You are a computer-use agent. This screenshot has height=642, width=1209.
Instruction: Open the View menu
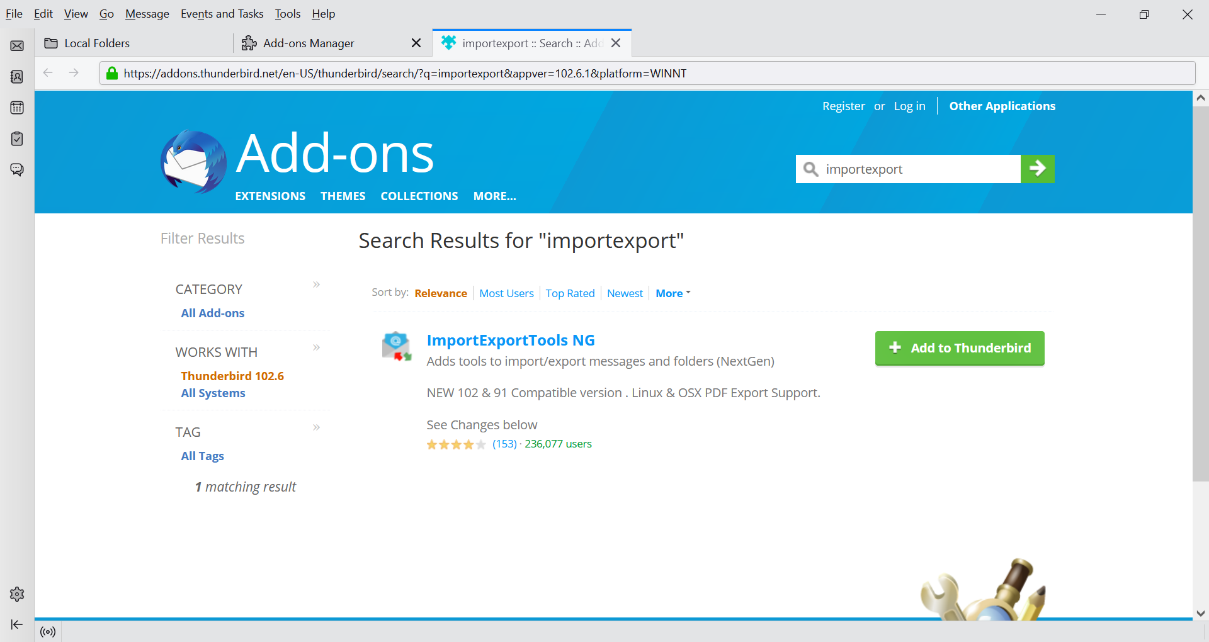coord(76,14)
